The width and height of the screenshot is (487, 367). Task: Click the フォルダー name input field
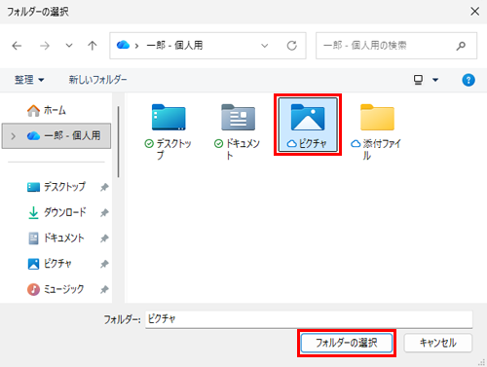point(309,319)
